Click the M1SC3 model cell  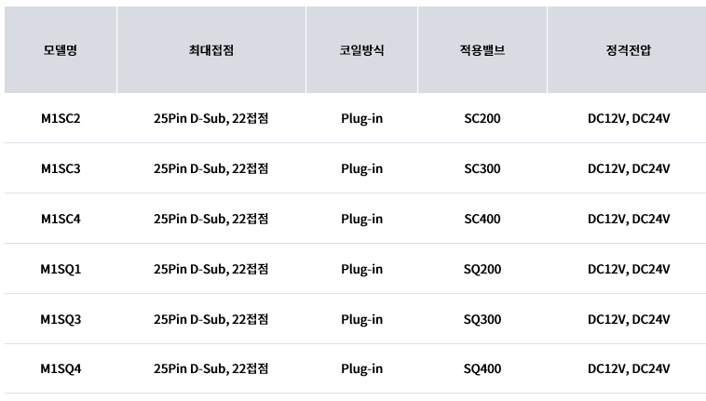[61, 168]
